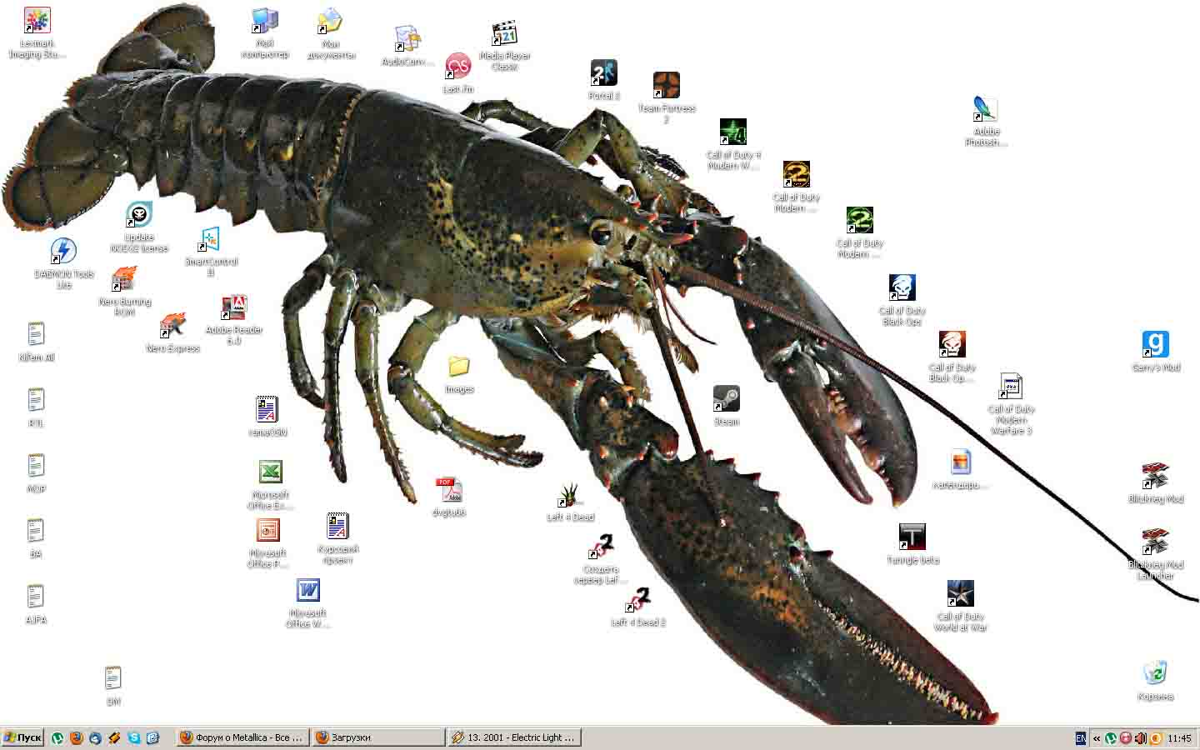Open the EN language bar selector
Viewport: 1200px width, 750px height.
point(1081,738)
